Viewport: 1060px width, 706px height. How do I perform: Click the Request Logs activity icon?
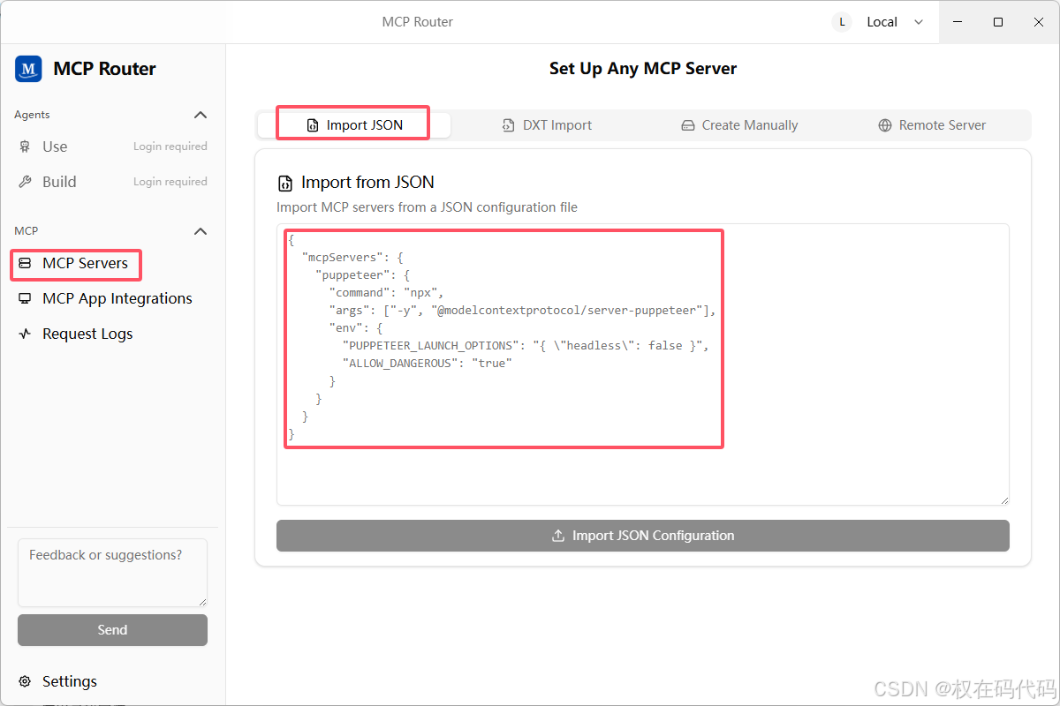coord(25,334)
